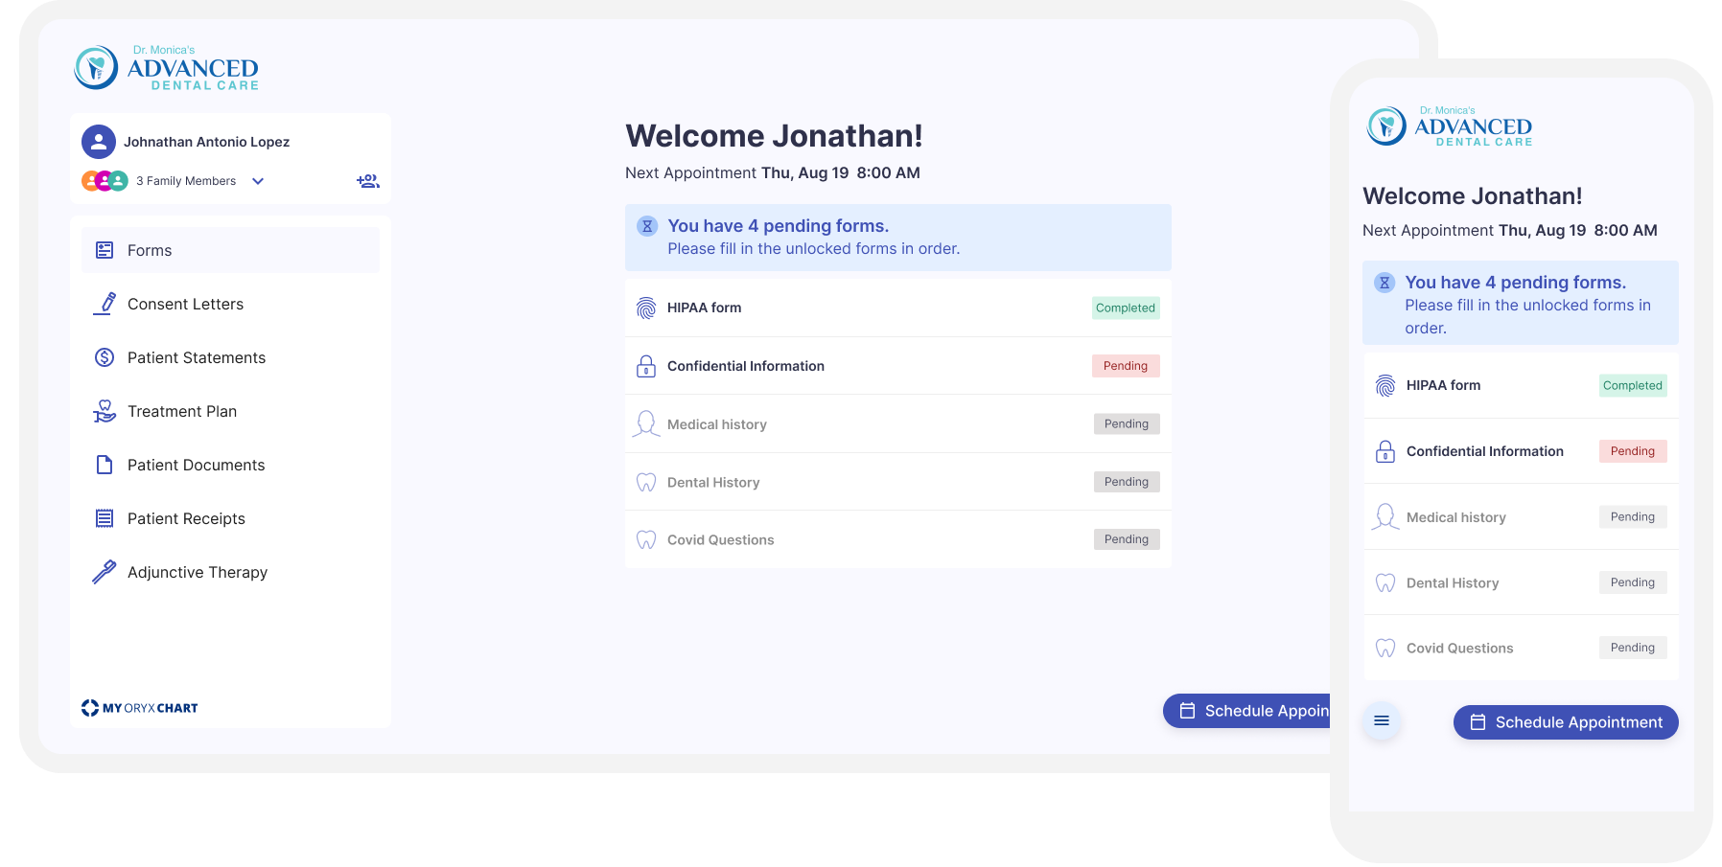Image resolution: width=1722 pixels, height=867 pixels.
Task: Open Dental History in mobile list
Action: tap(1522, 582)
